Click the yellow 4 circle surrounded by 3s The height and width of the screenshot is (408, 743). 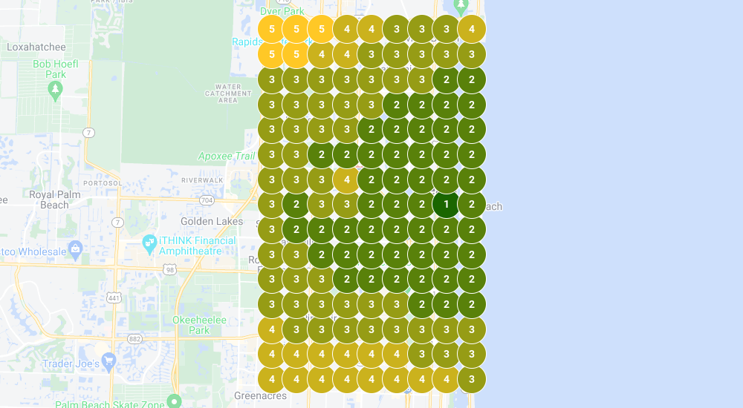pyautogui.click(x=346, y=179)
